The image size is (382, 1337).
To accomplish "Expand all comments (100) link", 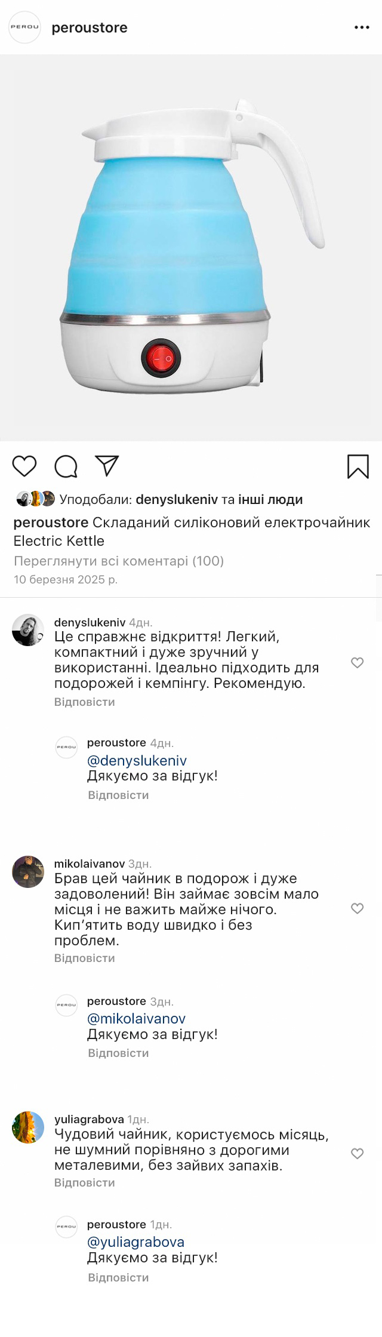I will click(118, 561).
